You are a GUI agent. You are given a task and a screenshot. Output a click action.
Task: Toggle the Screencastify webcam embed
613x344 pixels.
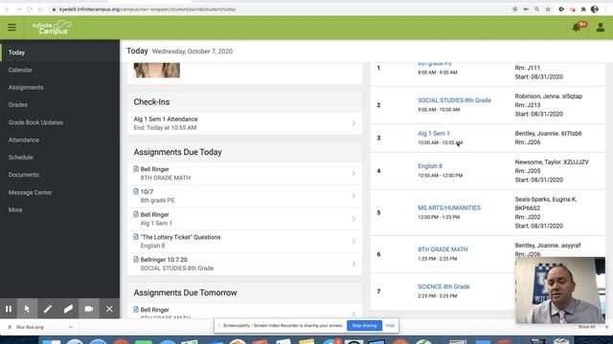pos(89,309)
